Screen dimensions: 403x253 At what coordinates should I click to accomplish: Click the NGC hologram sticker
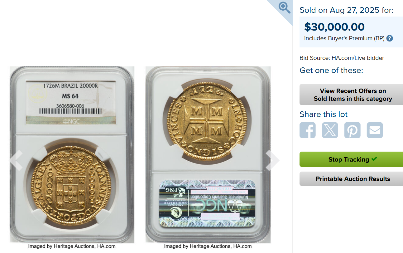click(207, 203)
